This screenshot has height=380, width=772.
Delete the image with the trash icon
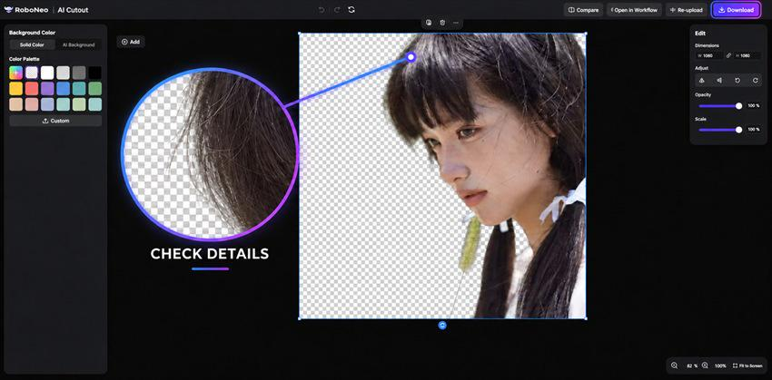click(x=442, y=23)
